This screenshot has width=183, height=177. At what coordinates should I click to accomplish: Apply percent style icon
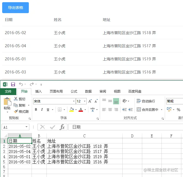pos(178,110)
